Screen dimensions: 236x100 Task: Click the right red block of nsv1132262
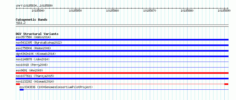pos(226,84)
